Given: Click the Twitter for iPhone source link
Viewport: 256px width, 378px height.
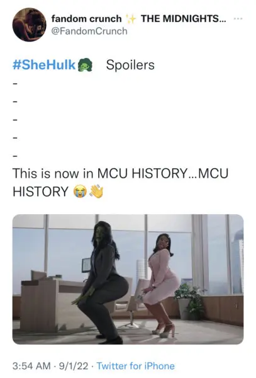Looking at the screenshot, I should 136,366.
